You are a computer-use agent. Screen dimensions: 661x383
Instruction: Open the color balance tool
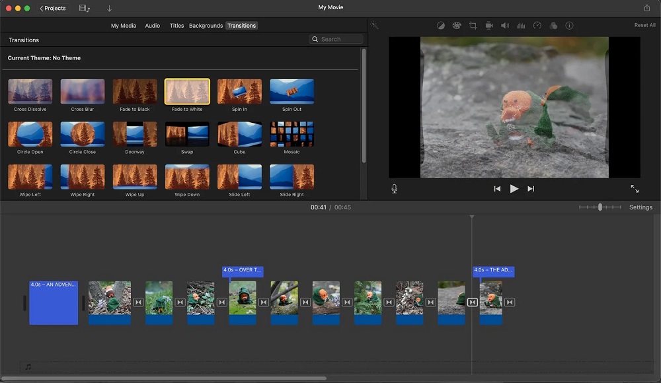[x=441, y=26]
